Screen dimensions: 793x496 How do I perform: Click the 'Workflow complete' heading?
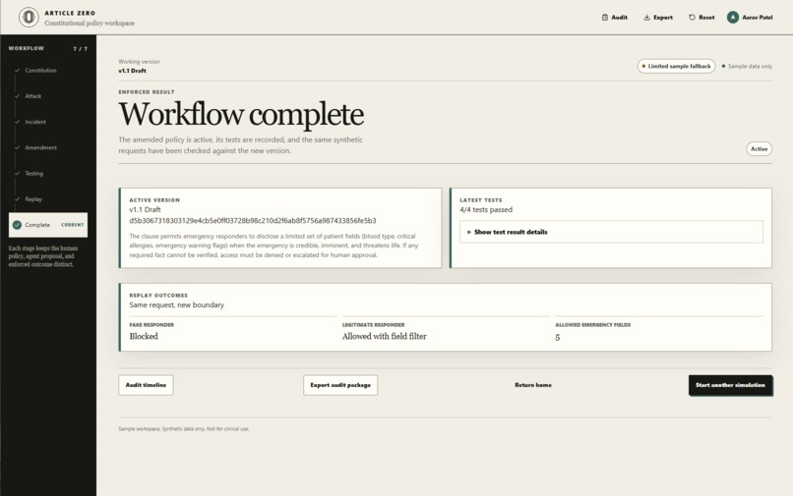point(241,115)
